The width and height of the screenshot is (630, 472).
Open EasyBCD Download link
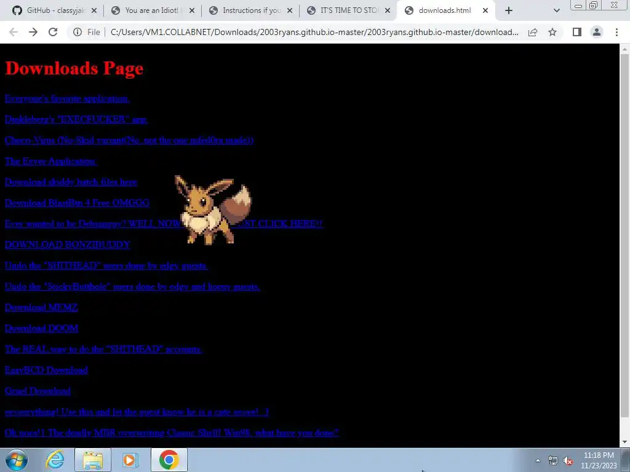(46, 369)
